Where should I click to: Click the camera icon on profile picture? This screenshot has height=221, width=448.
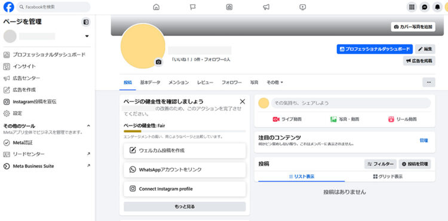tap(159, 62)
